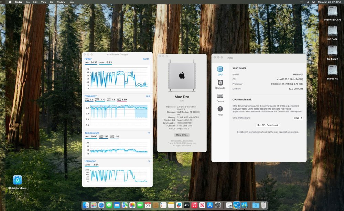The height and width of the screenshot is (211, 344).
Task: Open Mail from the Dock
Action: click(117, 205)
